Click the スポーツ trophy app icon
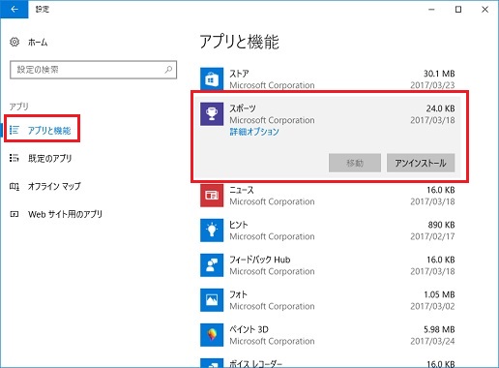 [212, 114]
